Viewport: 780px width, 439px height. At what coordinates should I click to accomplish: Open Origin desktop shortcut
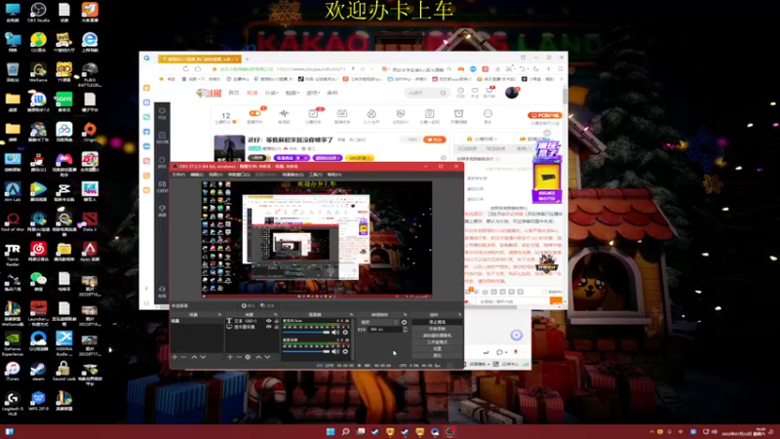coord(90,132)
